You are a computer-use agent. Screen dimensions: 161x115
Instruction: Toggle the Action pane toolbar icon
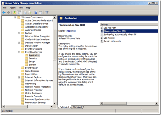(x=40, y=13)
